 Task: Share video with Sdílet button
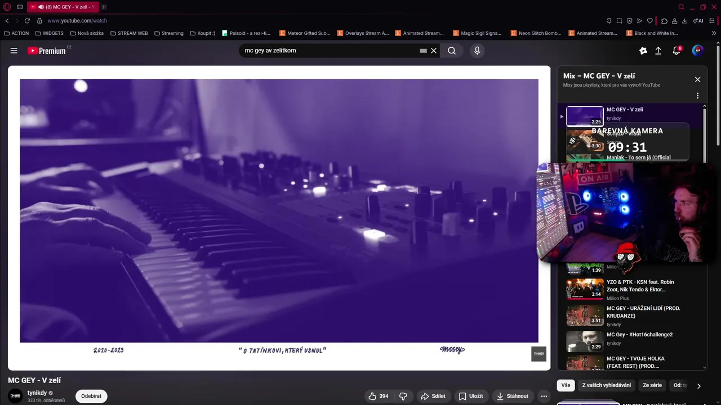tap(433, 396)
